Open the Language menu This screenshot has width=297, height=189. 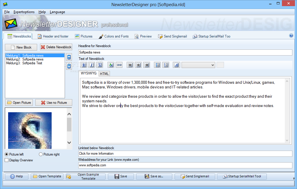[x=57, y=12]
